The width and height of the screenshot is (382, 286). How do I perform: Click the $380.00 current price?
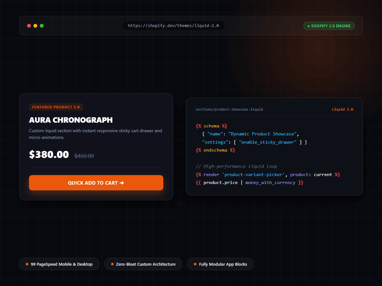[49, 154]
